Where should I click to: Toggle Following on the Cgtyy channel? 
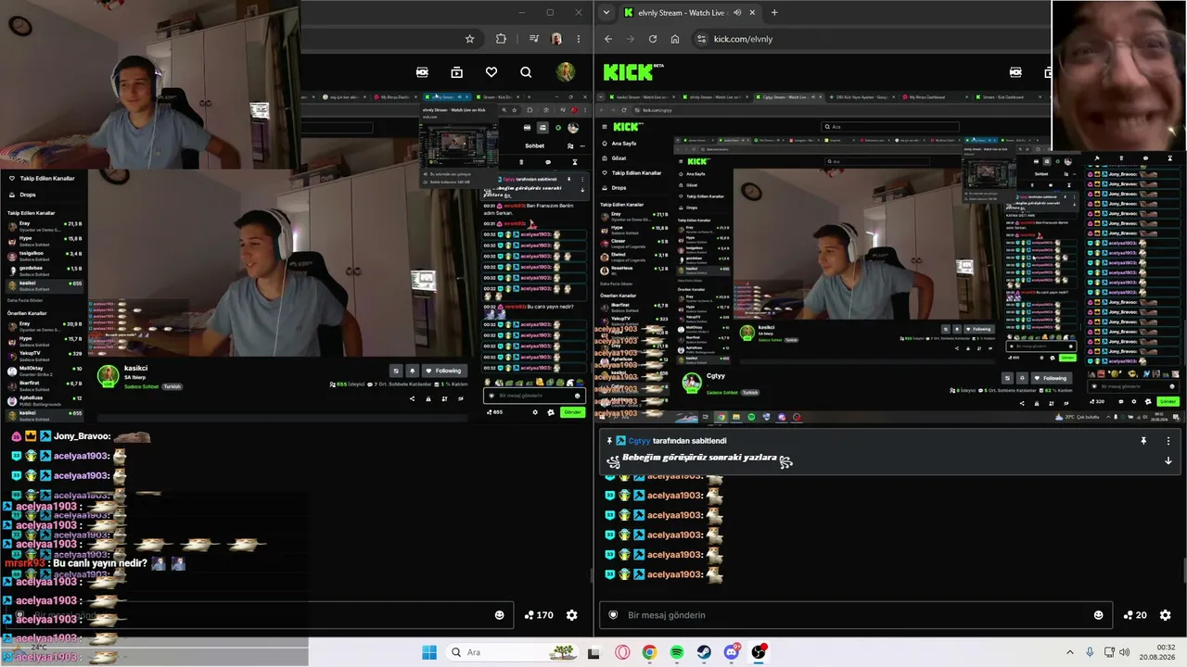point(1051,378)
